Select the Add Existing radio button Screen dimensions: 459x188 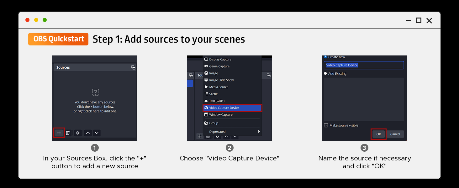325,73
